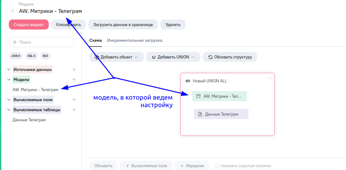This screenshot has width=346, height=170.
Task: Open the UNION card three-dots menu
Action: (270, 78)
